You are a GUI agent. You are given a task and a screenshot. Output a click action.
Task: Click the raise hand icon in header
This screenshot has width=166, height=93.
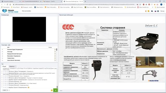click(x=146, y=11)
